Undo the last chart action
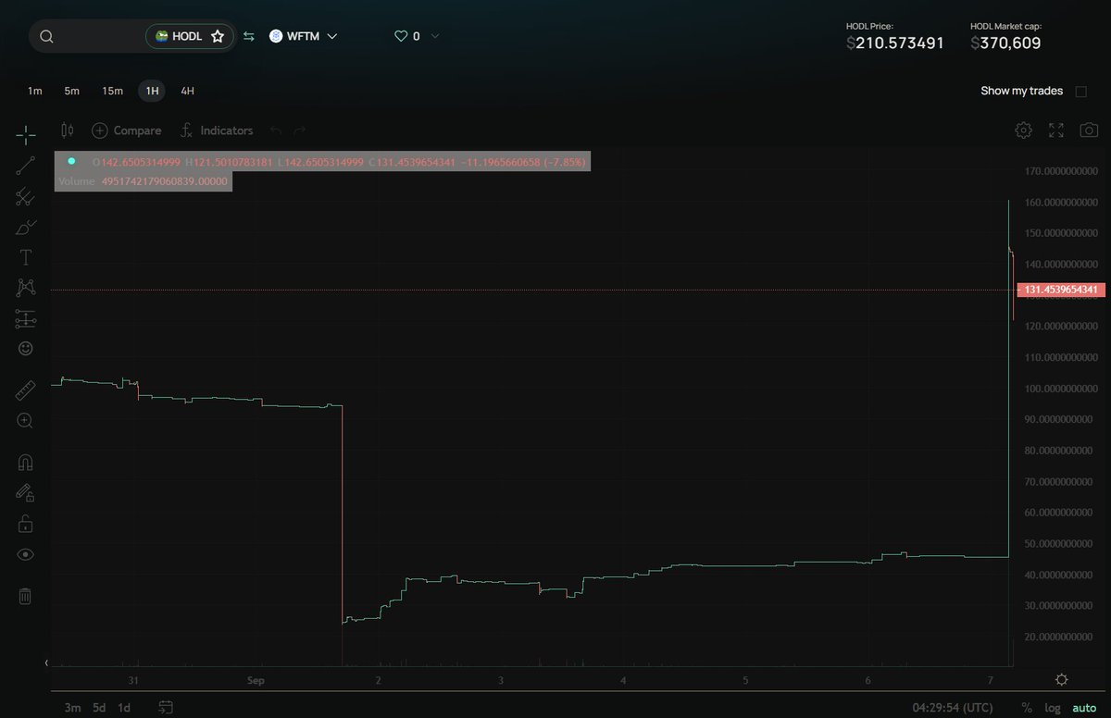Viewport: 1111px width, 718px height. 275,130
